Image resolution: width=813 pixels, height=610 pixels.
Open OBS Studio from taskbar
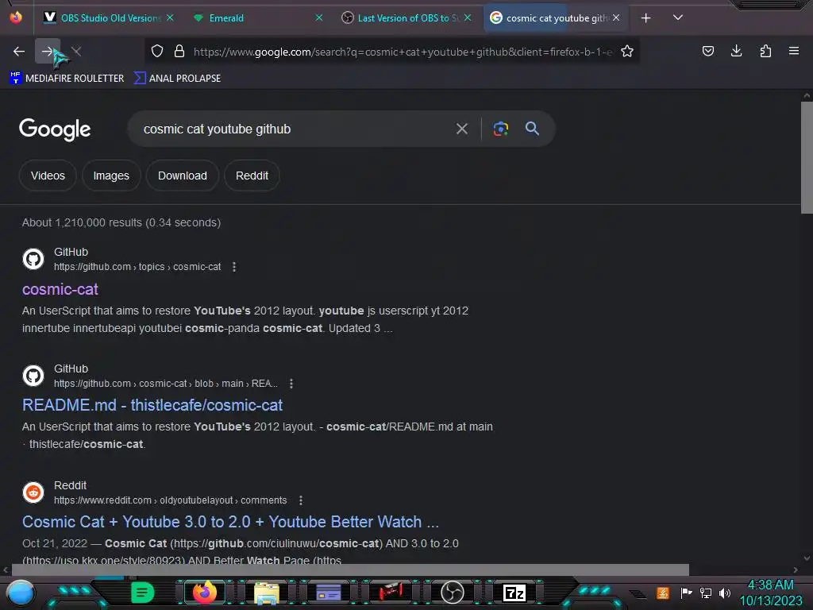click(x=452, y=593)
